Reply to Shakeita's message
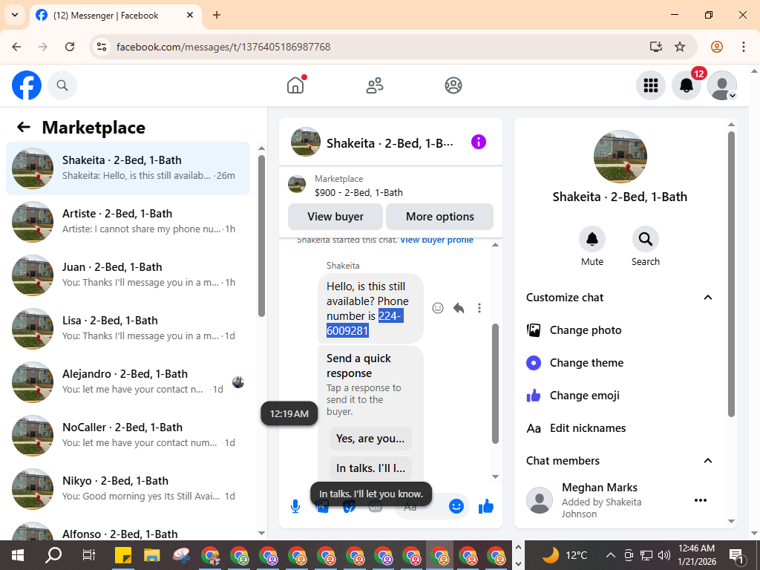The image size is (760, 570). coord(459,308)
